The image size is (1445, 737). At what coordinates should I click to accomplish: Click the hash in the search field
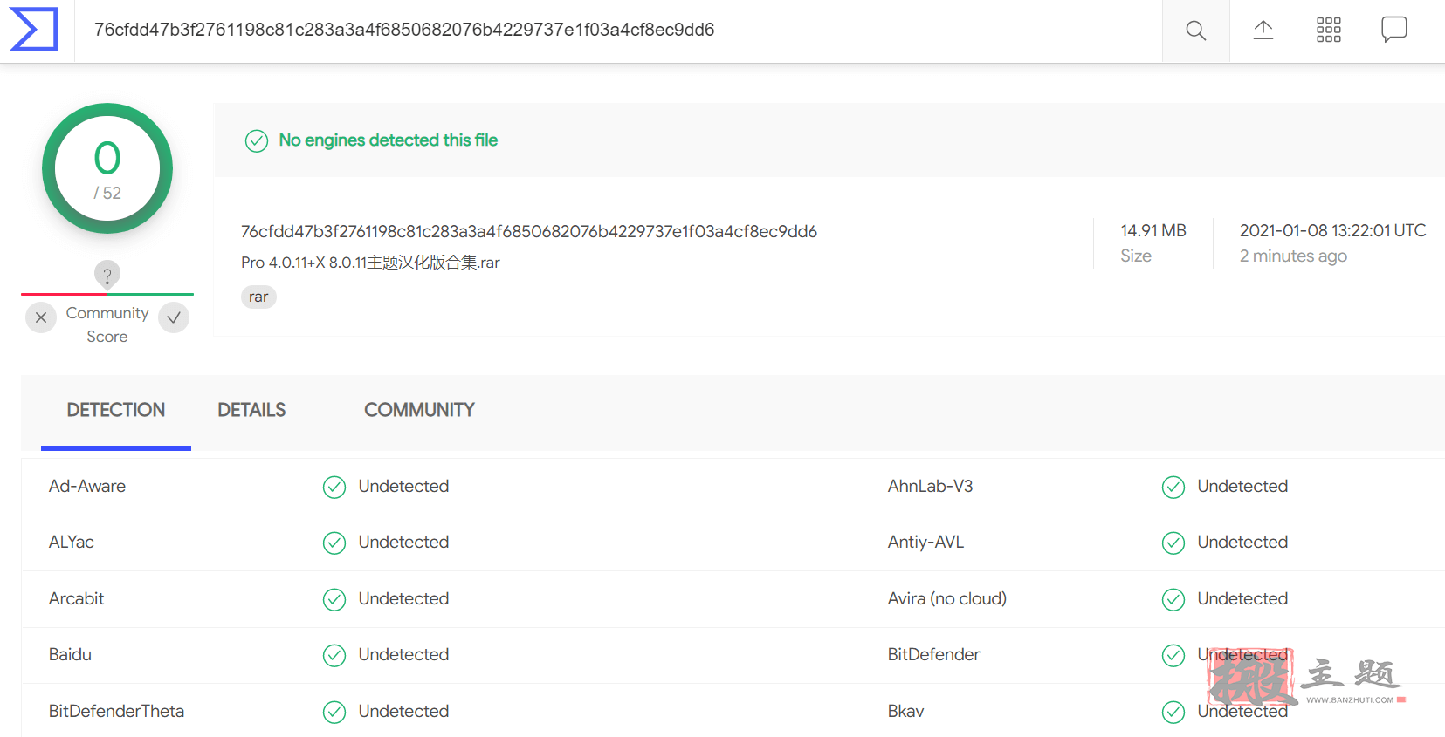[404, 30]
